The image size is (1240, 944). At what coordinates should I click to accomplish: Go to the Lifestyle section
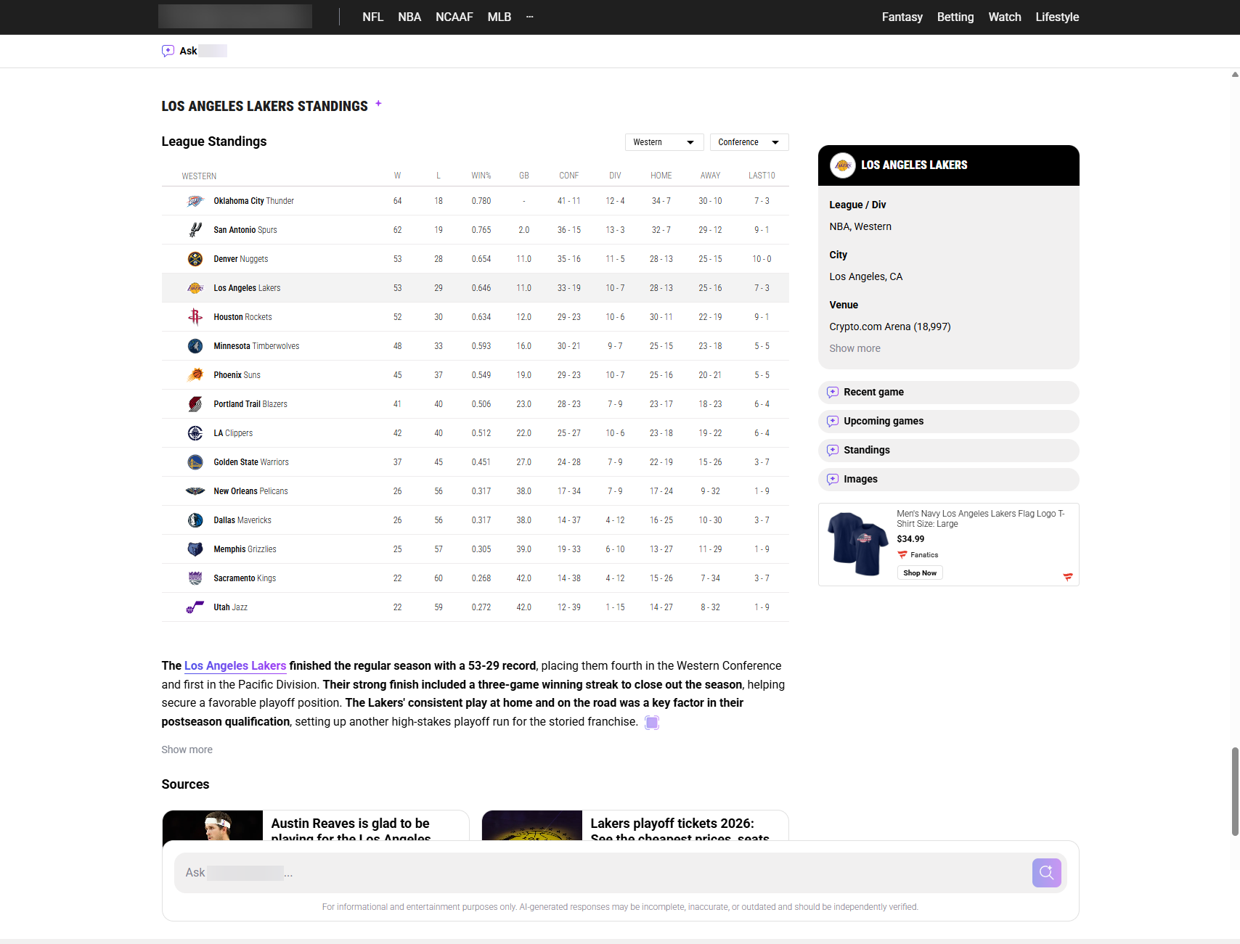click(1057, 17)
